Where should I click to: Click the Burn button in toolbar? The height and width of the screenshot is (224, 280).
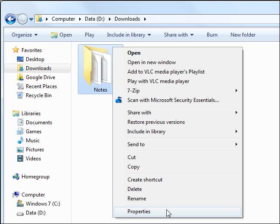click(x=212, y=35)
